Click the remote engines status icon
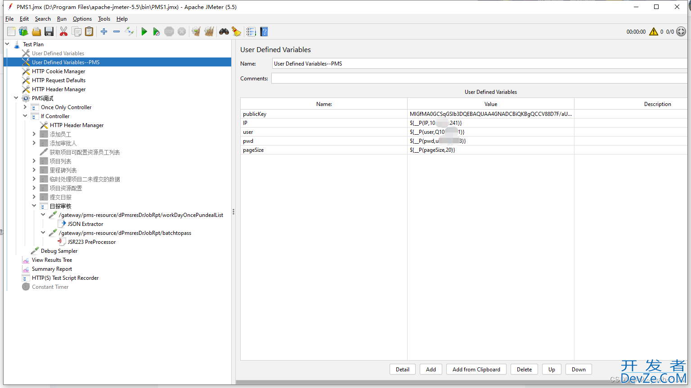 pos(681,31)
